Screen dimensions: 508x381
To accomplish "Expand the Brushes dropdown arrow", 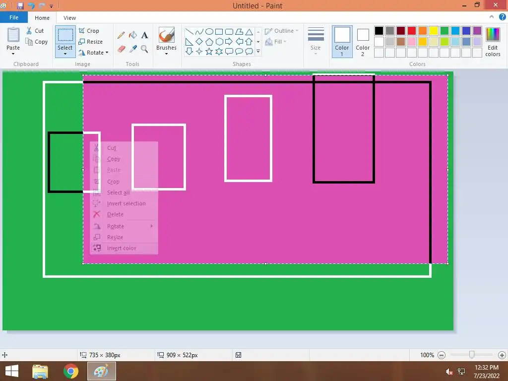I will [167, 54].
